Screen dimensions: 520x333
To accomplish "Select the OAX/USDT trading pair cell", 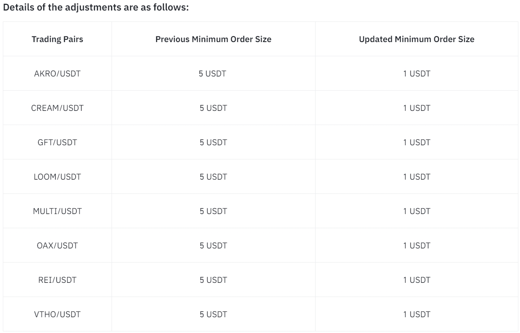I will (57, 246).
